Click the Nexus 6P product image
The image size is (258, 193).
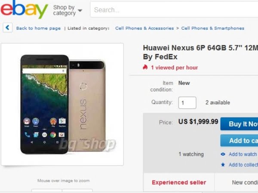[62, 104]
